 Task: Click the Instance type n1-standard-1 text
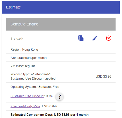pyautogui.click(x=31, y=74)
